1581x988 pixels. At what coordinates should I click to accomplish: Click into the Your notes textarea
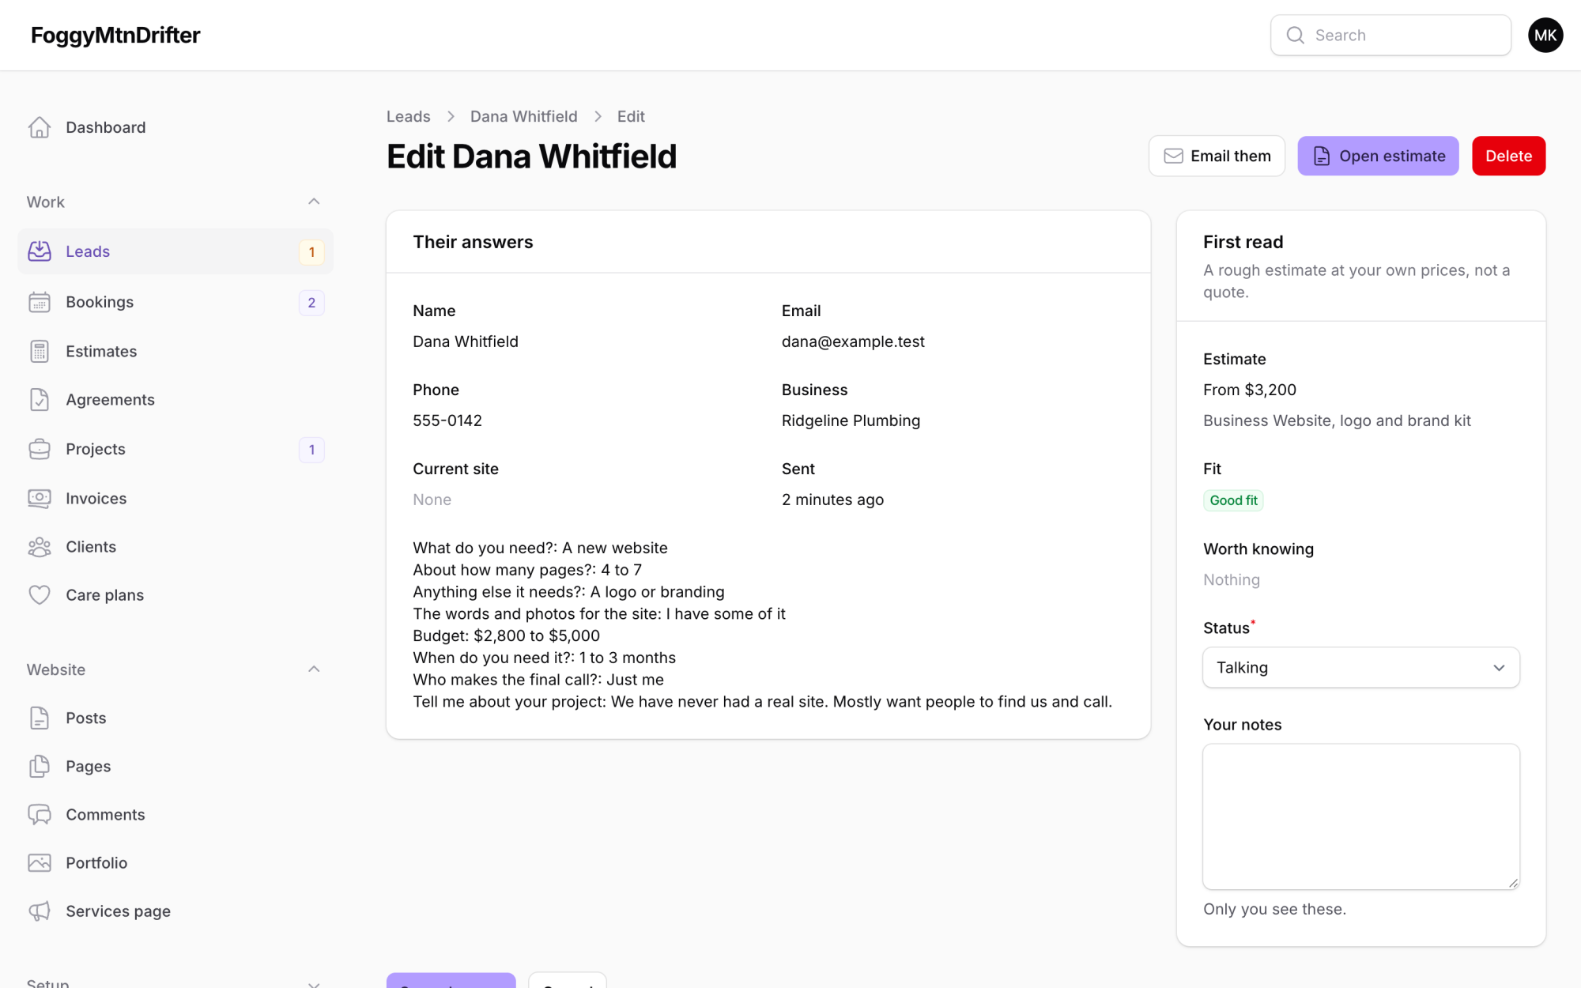(x=1360, y=816)
